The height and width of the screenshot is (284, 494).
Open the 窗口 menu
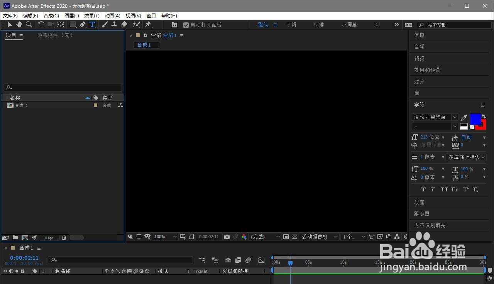coord(151,16)
